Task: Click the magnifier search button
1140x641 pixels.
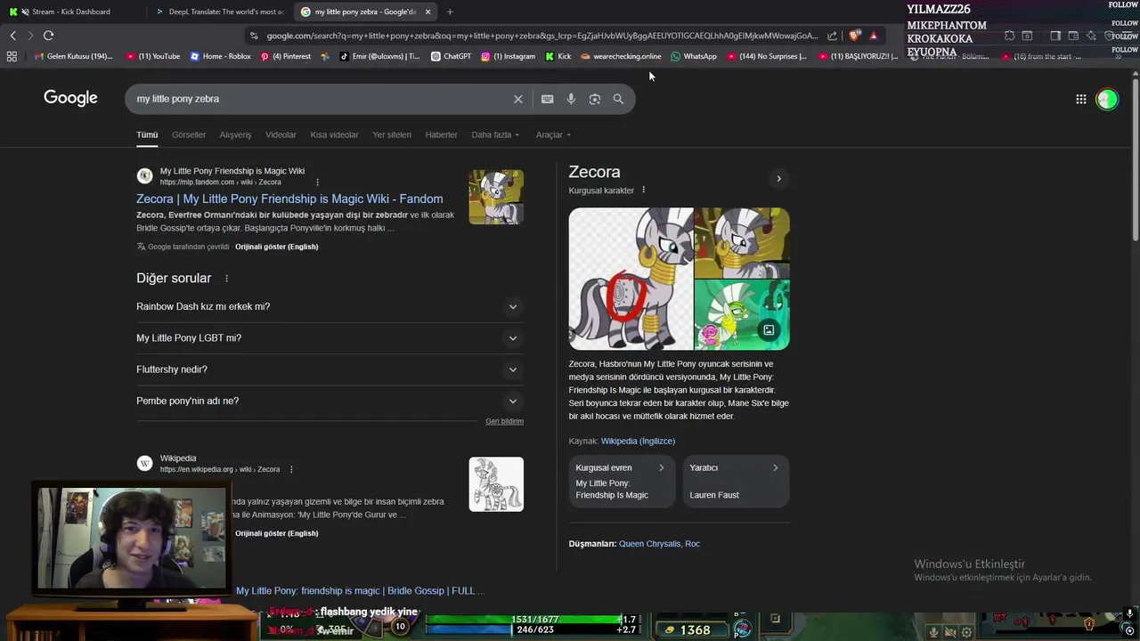Action: point(618,99)
